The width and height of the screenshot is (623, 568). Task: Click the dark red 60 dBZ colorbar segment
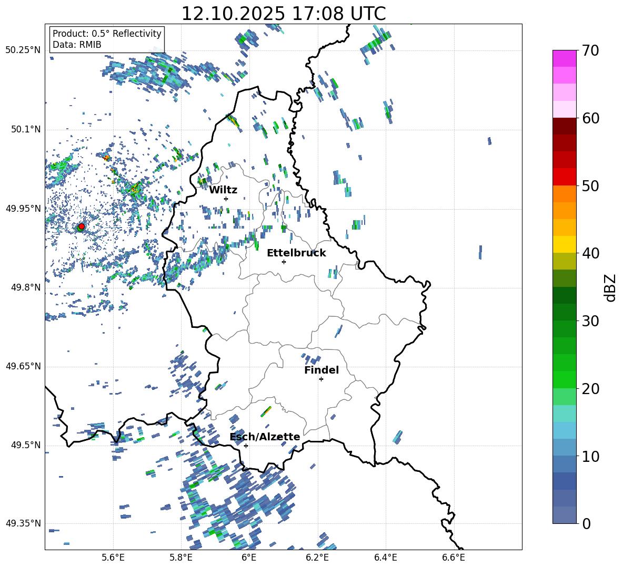(564, 126)
